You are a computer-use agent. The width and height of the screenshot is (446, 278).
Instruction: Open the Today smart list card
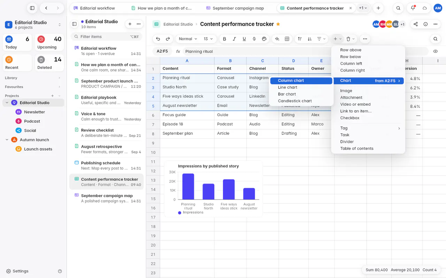click(17, 42)
